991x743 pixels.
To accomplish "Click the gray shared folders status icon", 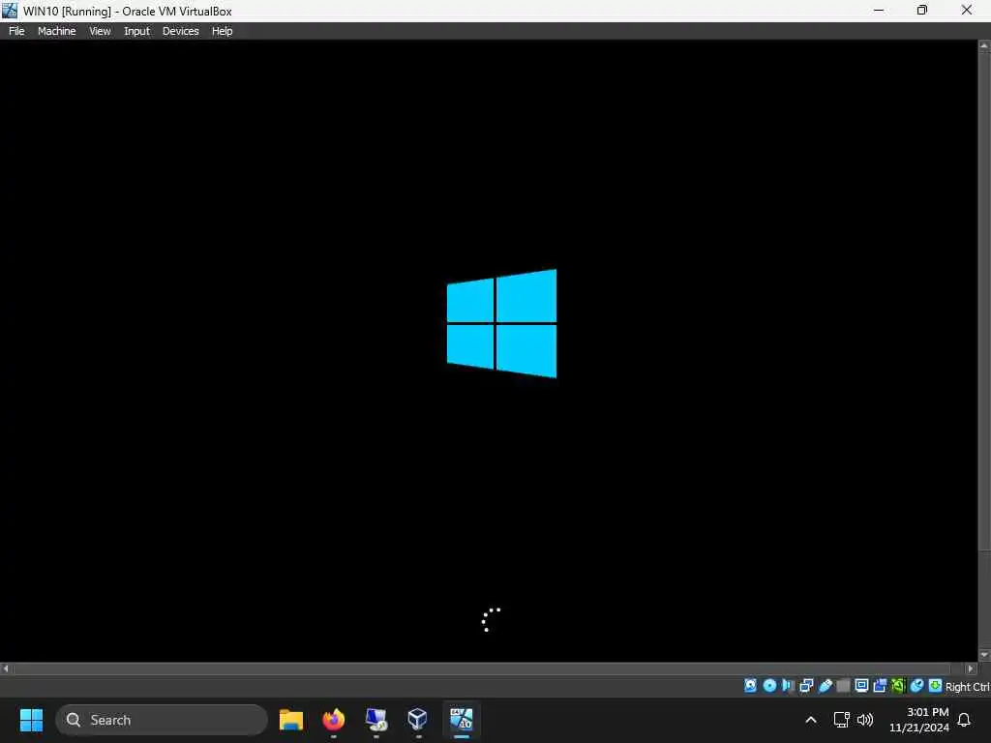I will click(843, 686).
